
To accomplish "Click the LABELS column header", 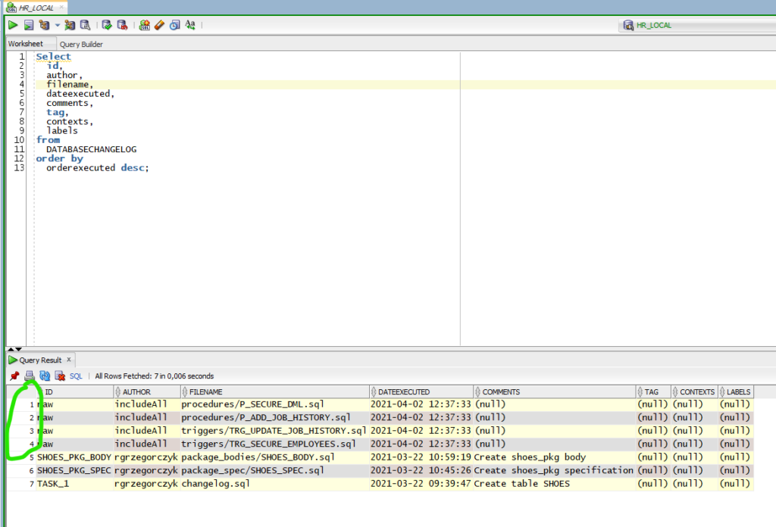I will (x=735, y=391).
